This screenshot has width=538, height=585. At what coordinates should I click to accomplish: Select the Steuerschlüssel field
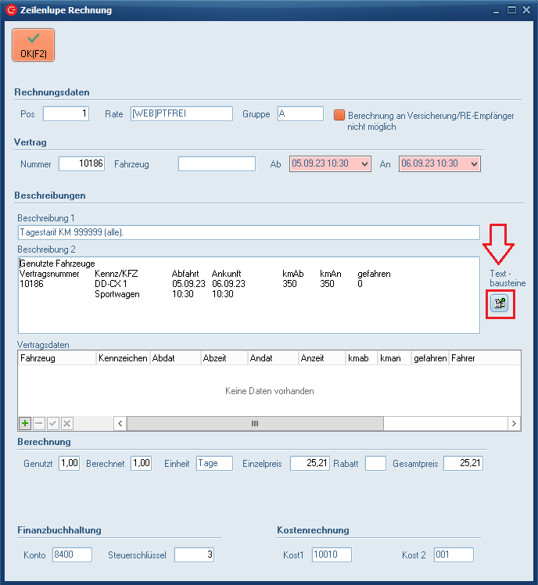pos(193,554)
